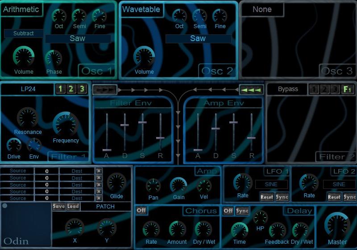Toggle the Chorus Off switch
This screenshot has width=357, height=250.
pyautogui.click(x=141, y=211)
